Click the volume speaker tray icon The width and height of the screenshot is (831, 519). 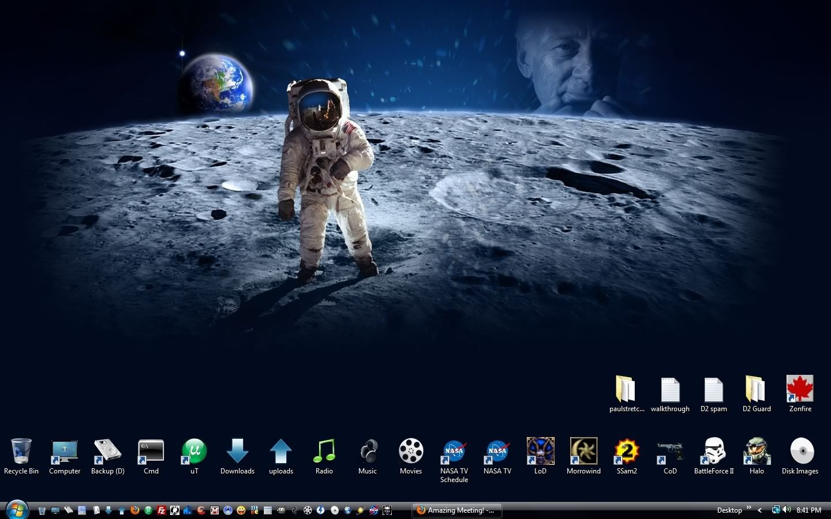[x=787, y=510]
